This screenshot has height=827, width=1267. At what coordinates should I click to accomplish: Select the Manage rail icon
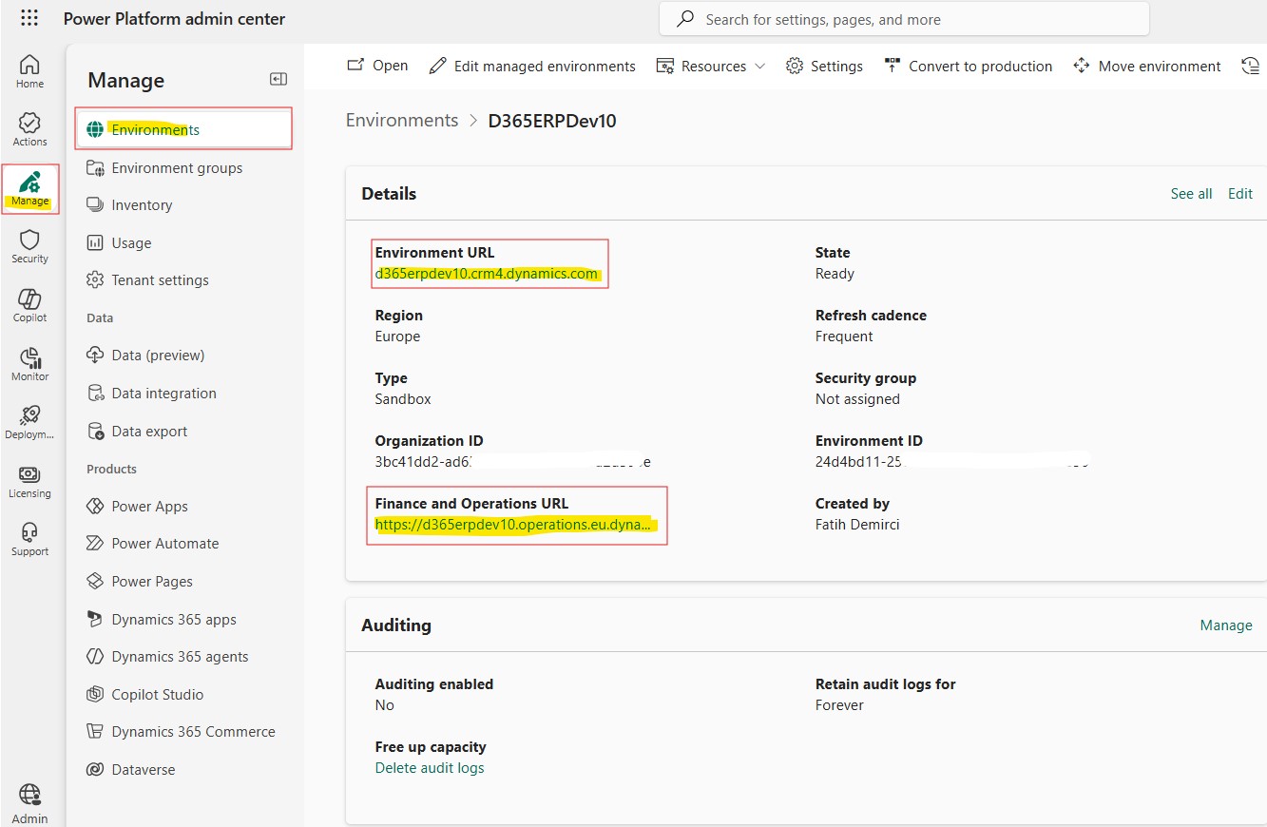click(29, 188)
